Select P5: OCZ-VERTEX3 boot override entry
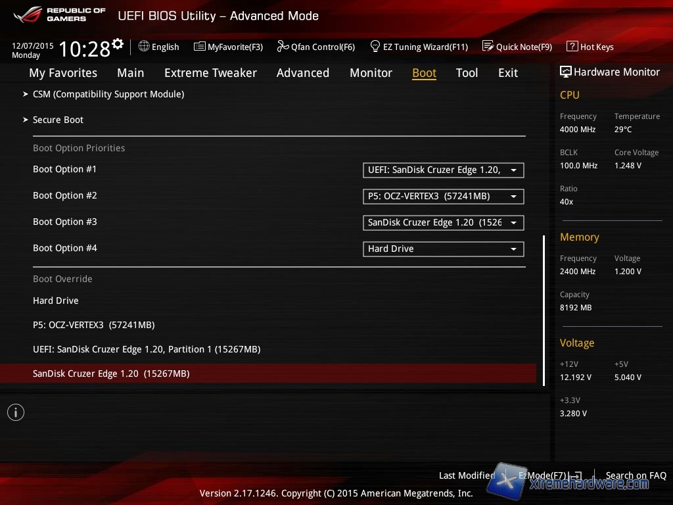 click(x=94, y=325)
